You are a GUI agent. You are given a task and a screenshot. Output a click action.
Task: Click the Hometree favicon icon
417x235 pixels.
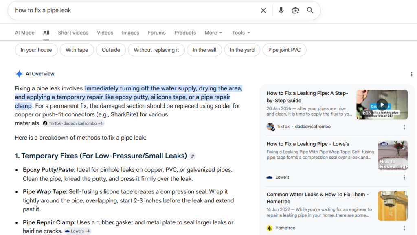[x=270, y=228]
